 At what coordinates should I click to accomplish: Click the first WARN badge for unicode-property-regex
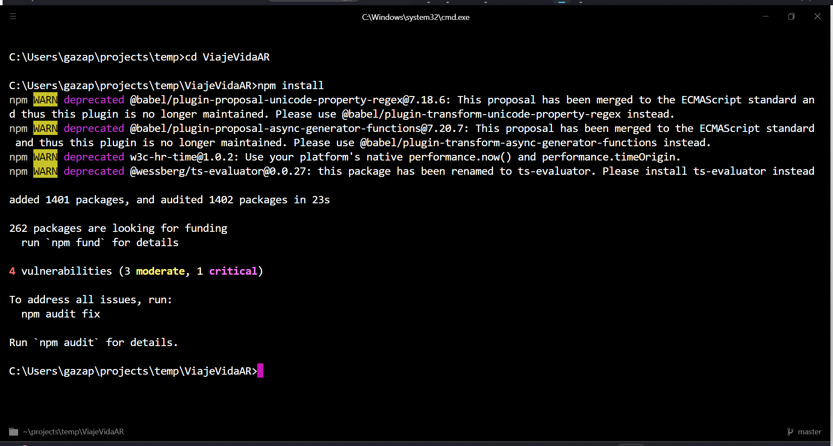45,100
